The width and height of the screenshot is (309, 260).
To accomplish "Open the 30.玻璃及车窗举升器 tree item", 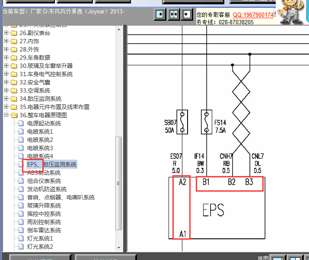I will (x=46, y=66).
